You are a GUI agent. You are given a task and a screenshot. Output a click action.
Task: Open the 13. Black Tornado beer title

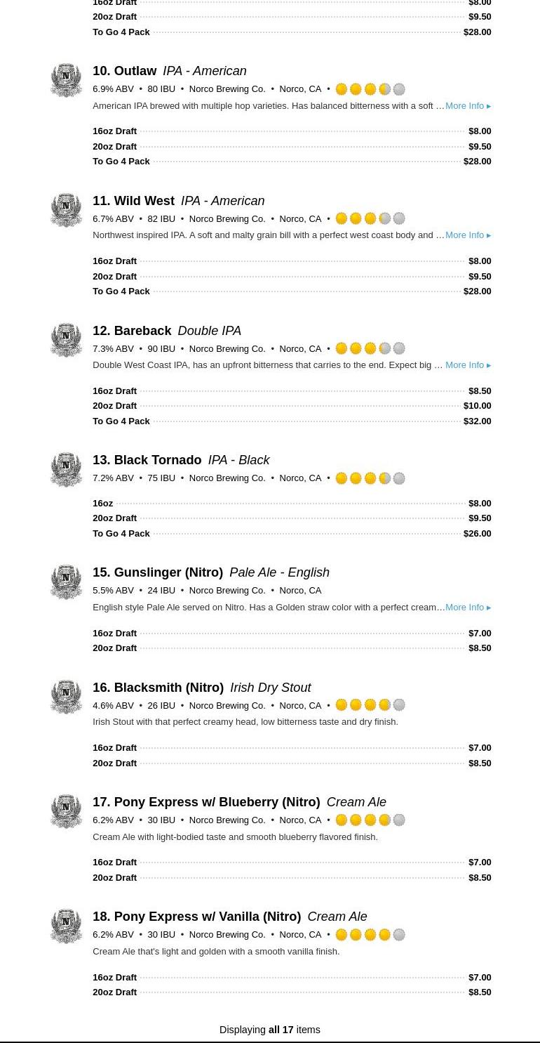[147, 460]
